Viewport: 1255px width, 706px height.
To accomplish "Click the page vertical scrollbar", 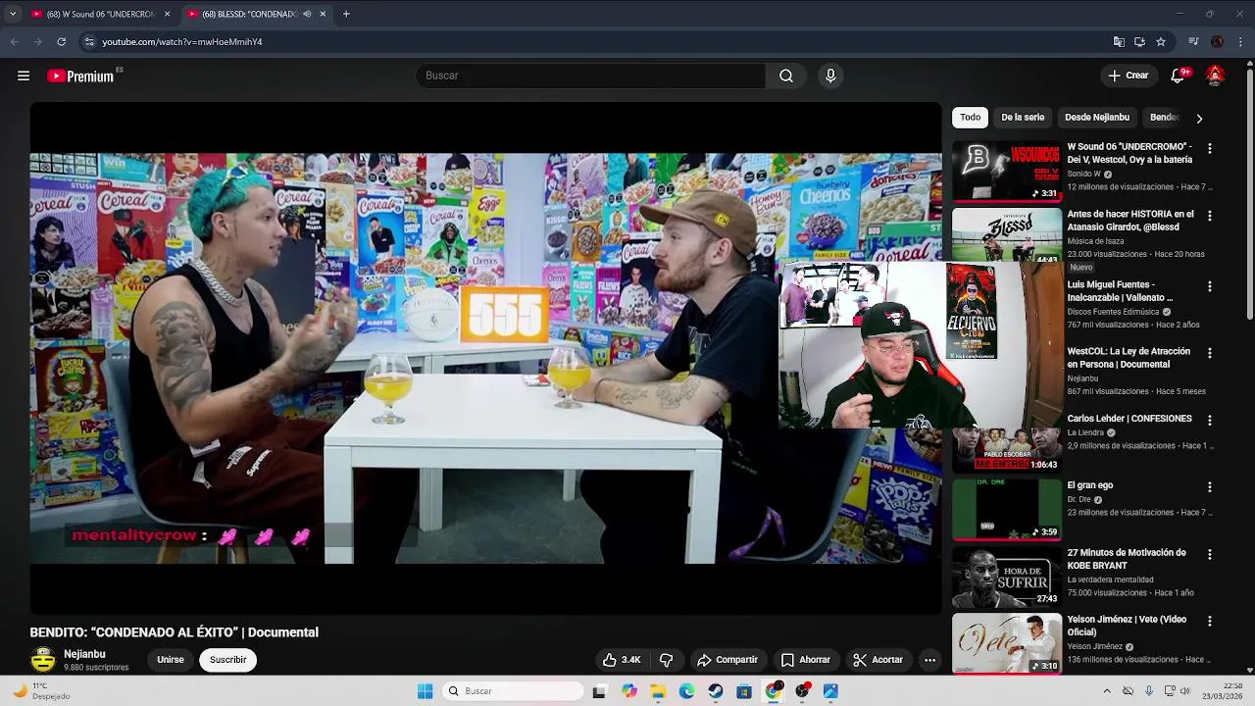I will tap(1249, 196).
